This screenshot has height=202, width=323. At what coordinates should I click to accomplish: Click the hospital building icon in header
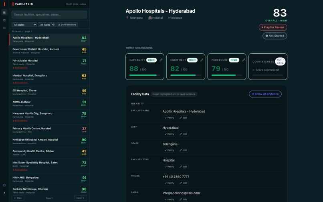[x=150, y=18]
